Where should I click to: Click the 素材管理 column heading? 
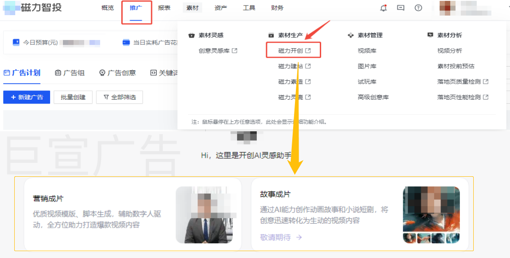click(x=370, y=35)
